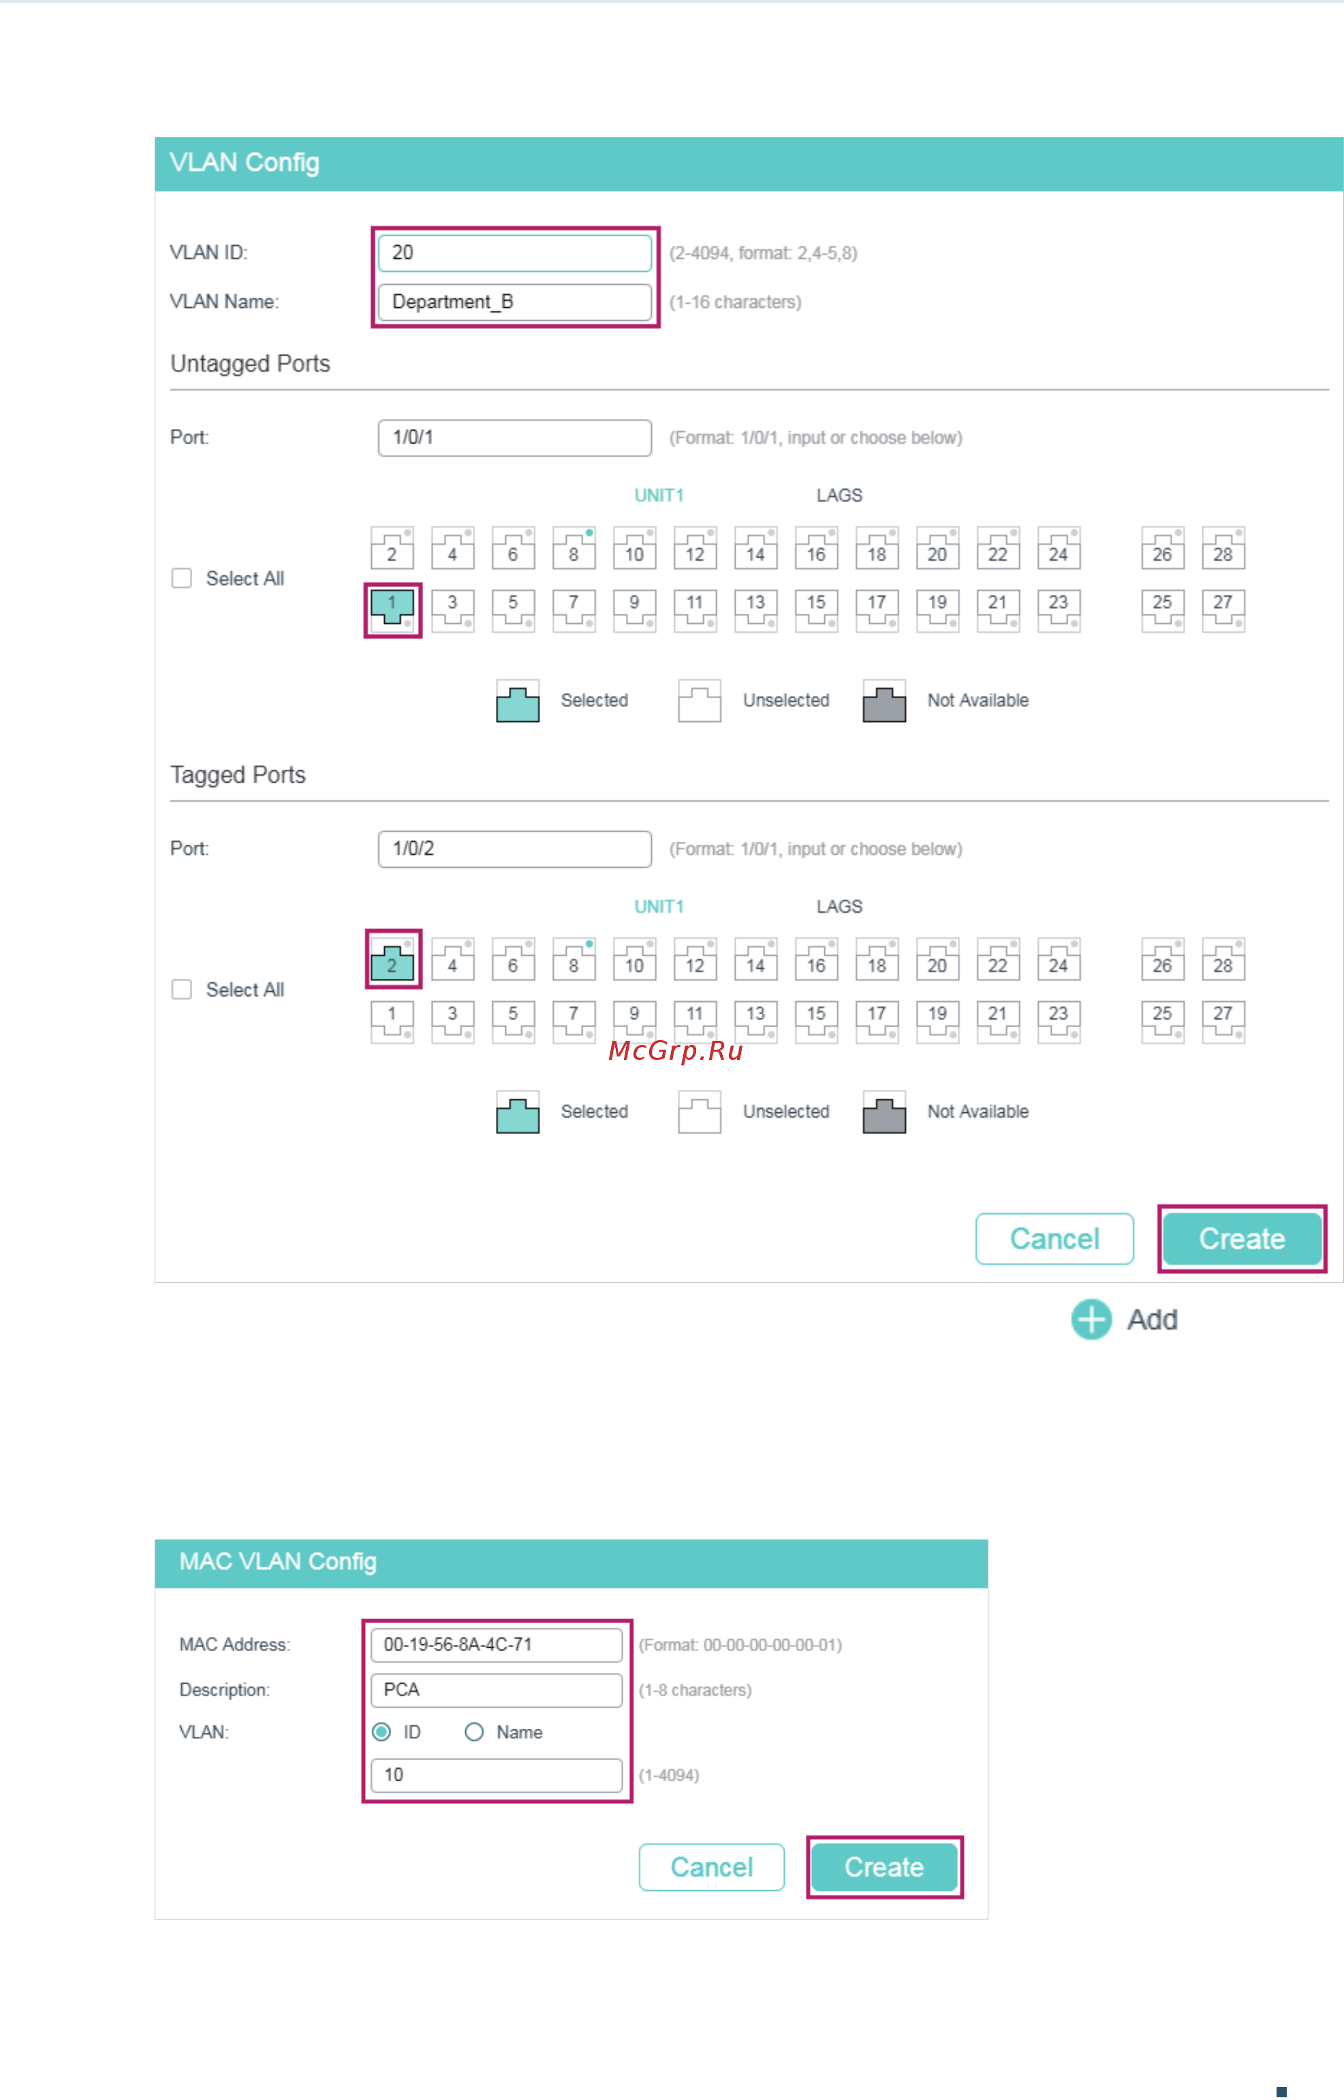This screenshot has width=1344, height=2100.
Task: Select port 24 in Untagged Ports grid
Action: click(1058, 548)
